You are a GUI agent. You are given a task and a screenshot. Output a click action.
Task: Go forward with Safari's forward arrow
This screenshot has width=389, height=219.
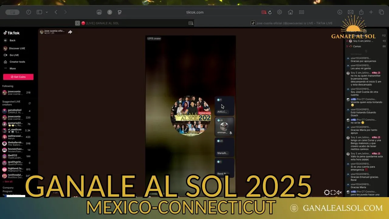[65, 12]
